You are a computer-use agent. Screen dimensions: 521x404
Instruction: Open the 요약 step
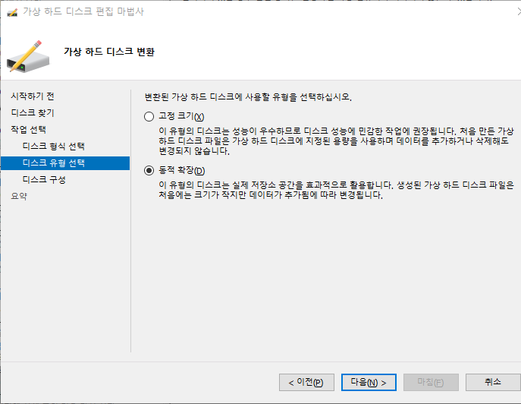pyautogui.click(x=19, y=197)
